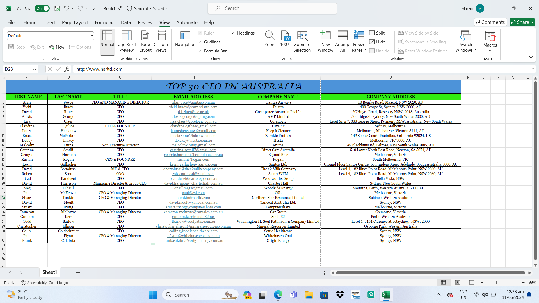539x303 pixels.
Task: Click the Insert Function fx icon
Action: click(67, 69)
